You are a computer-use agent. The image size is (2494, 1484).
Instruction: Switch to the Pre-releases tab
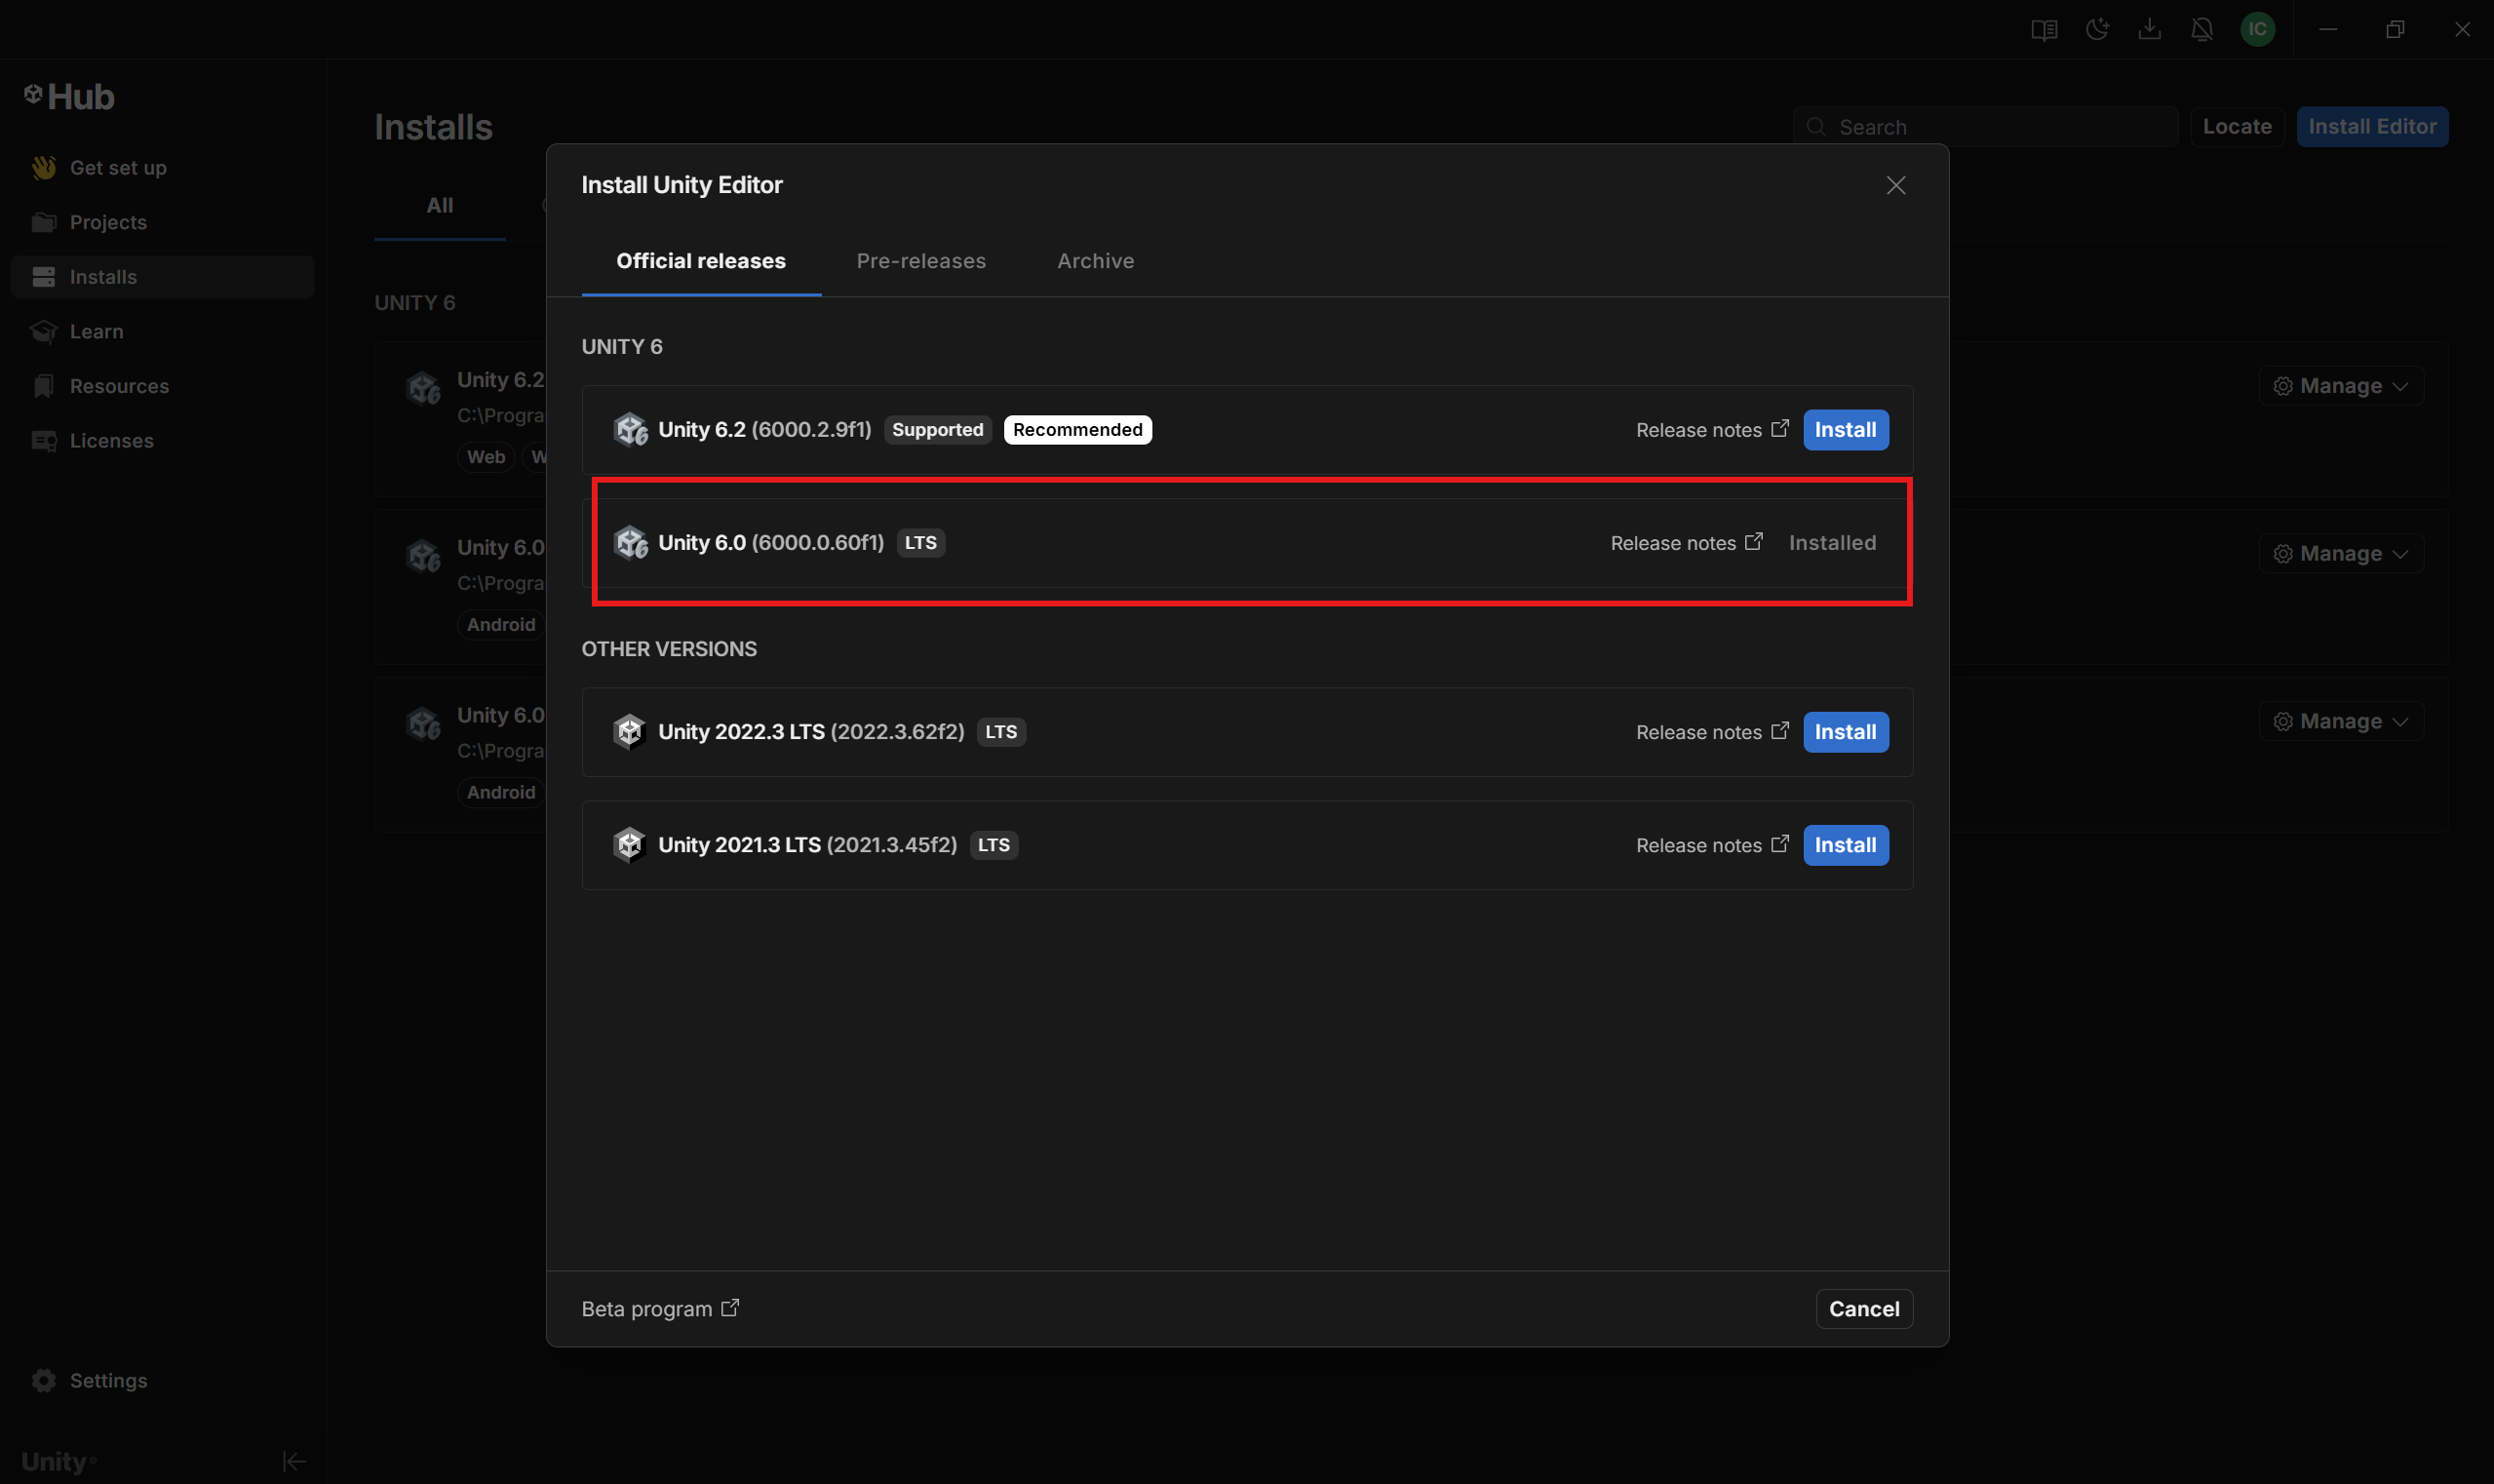[920, 261]
